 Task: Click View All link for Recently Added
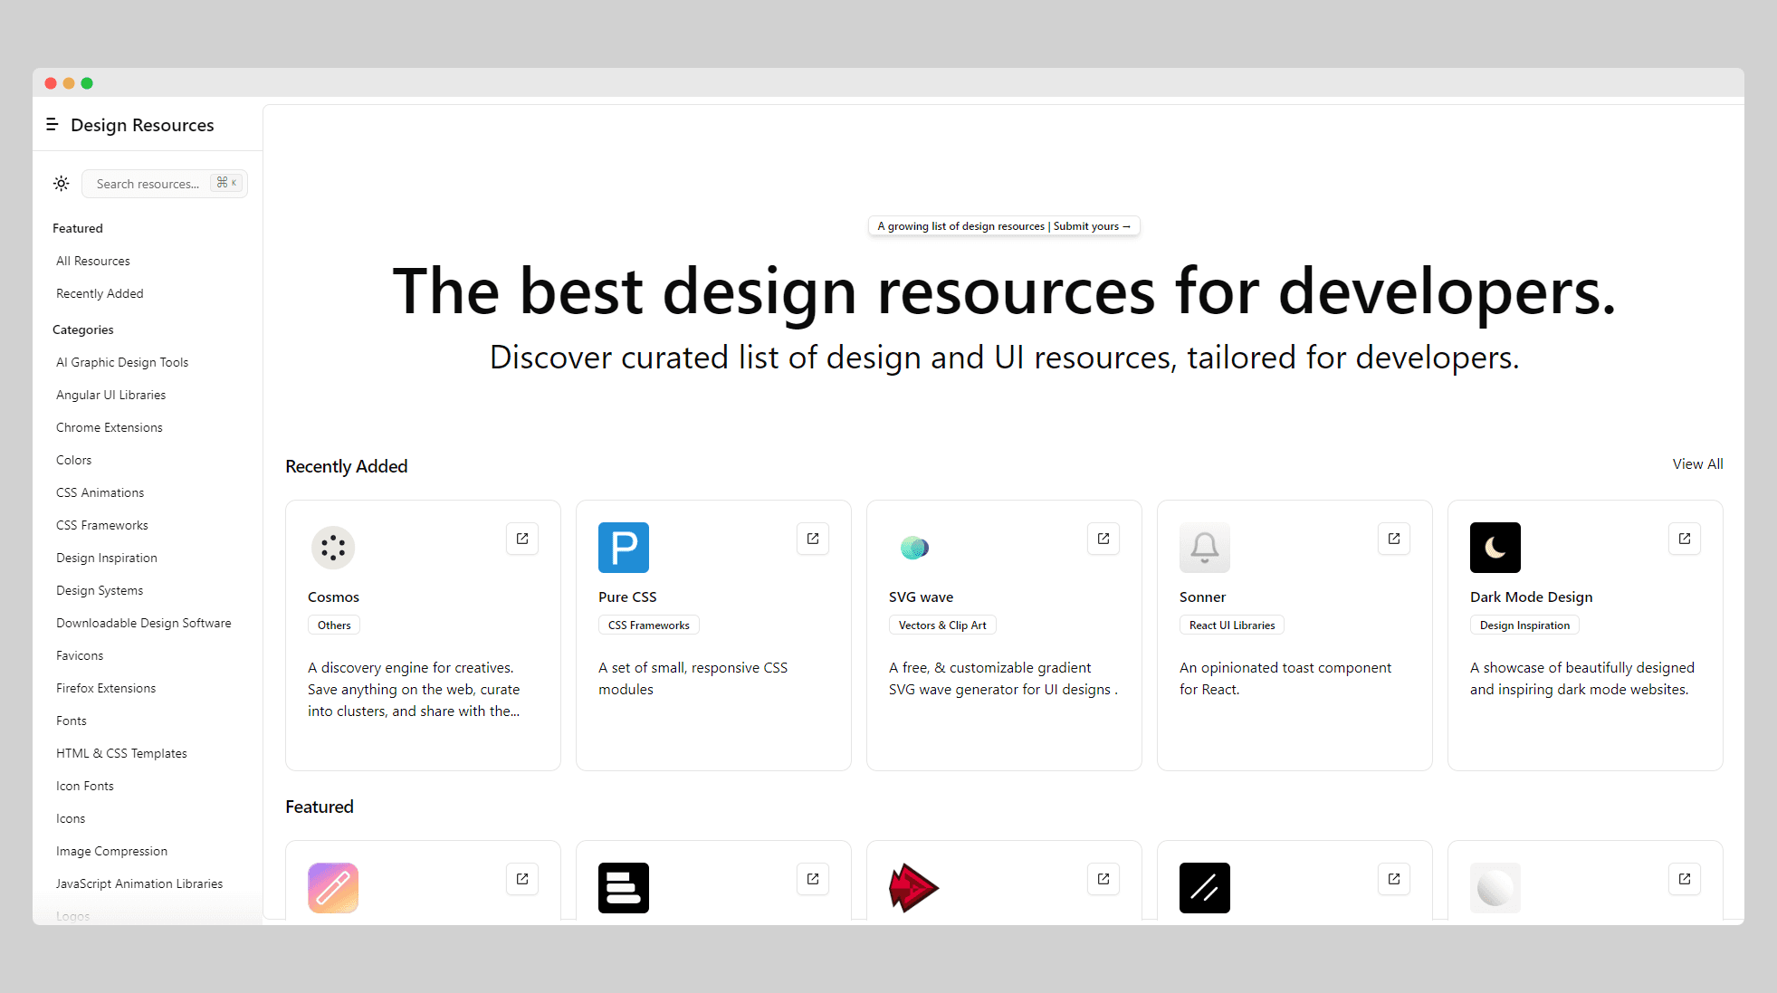tap(1697, 463)
